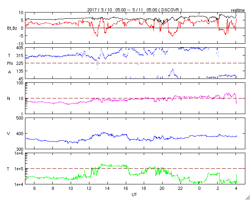Click the '16' hour tick on the UT axis
The width and height of the screenshot is (250, 200).
click(x=126, y=188)
